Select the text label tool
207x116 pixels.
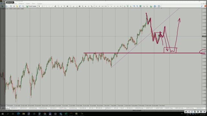click(64, 6)
